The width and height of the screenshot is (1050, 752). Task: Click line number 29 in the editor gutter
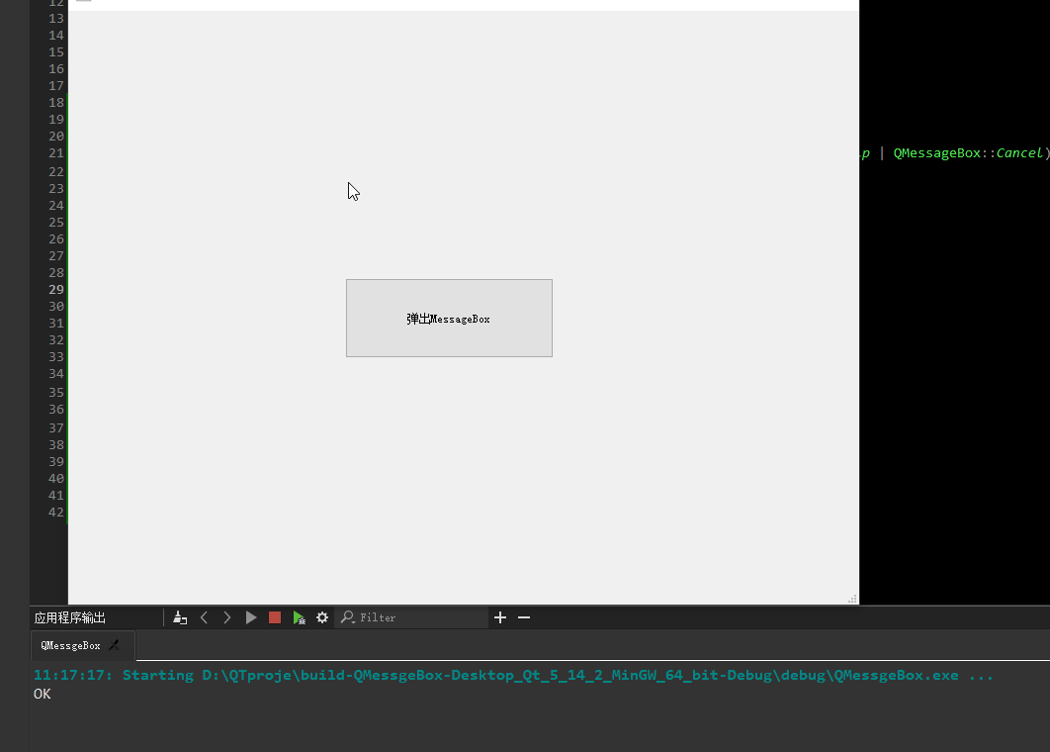56,290
